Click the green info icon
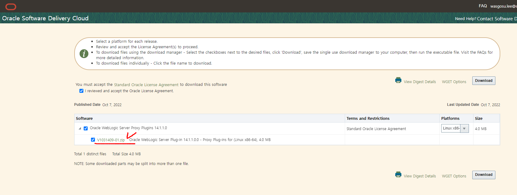517x195 pixels. [x=84, y=54]
